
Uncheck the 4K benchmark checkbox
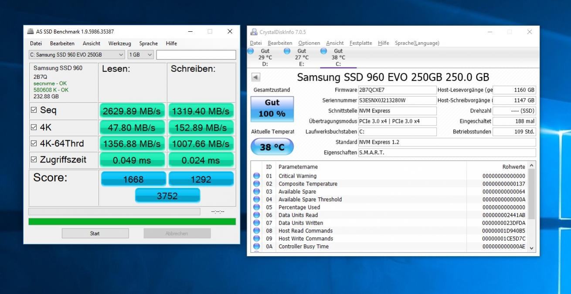point(34,127)
